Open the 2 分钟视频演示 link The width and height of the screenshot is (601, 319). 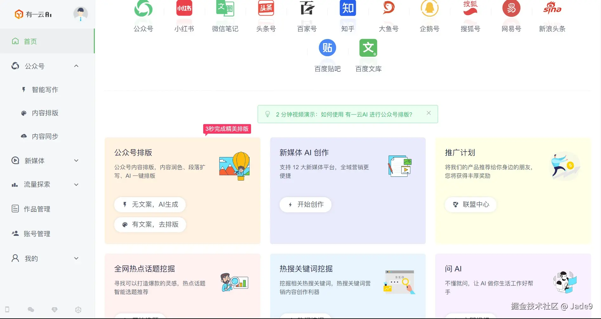[344, 115]
